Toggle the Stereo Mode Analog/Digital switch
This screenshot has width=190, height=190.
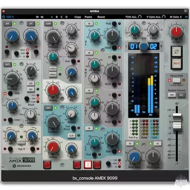pyautogui.click(x=177, y=80)
